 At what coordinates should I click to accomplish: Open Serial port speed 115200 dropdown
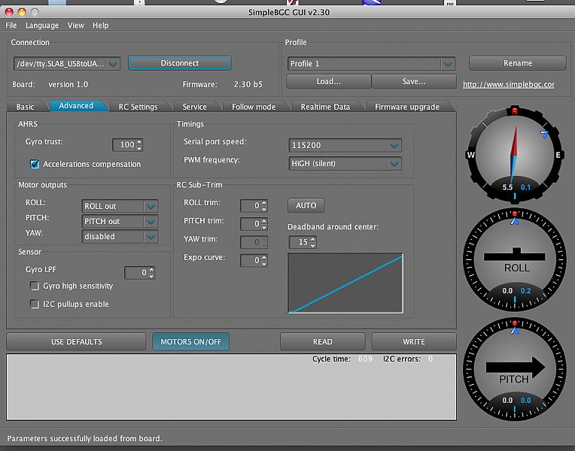[345, 145]
